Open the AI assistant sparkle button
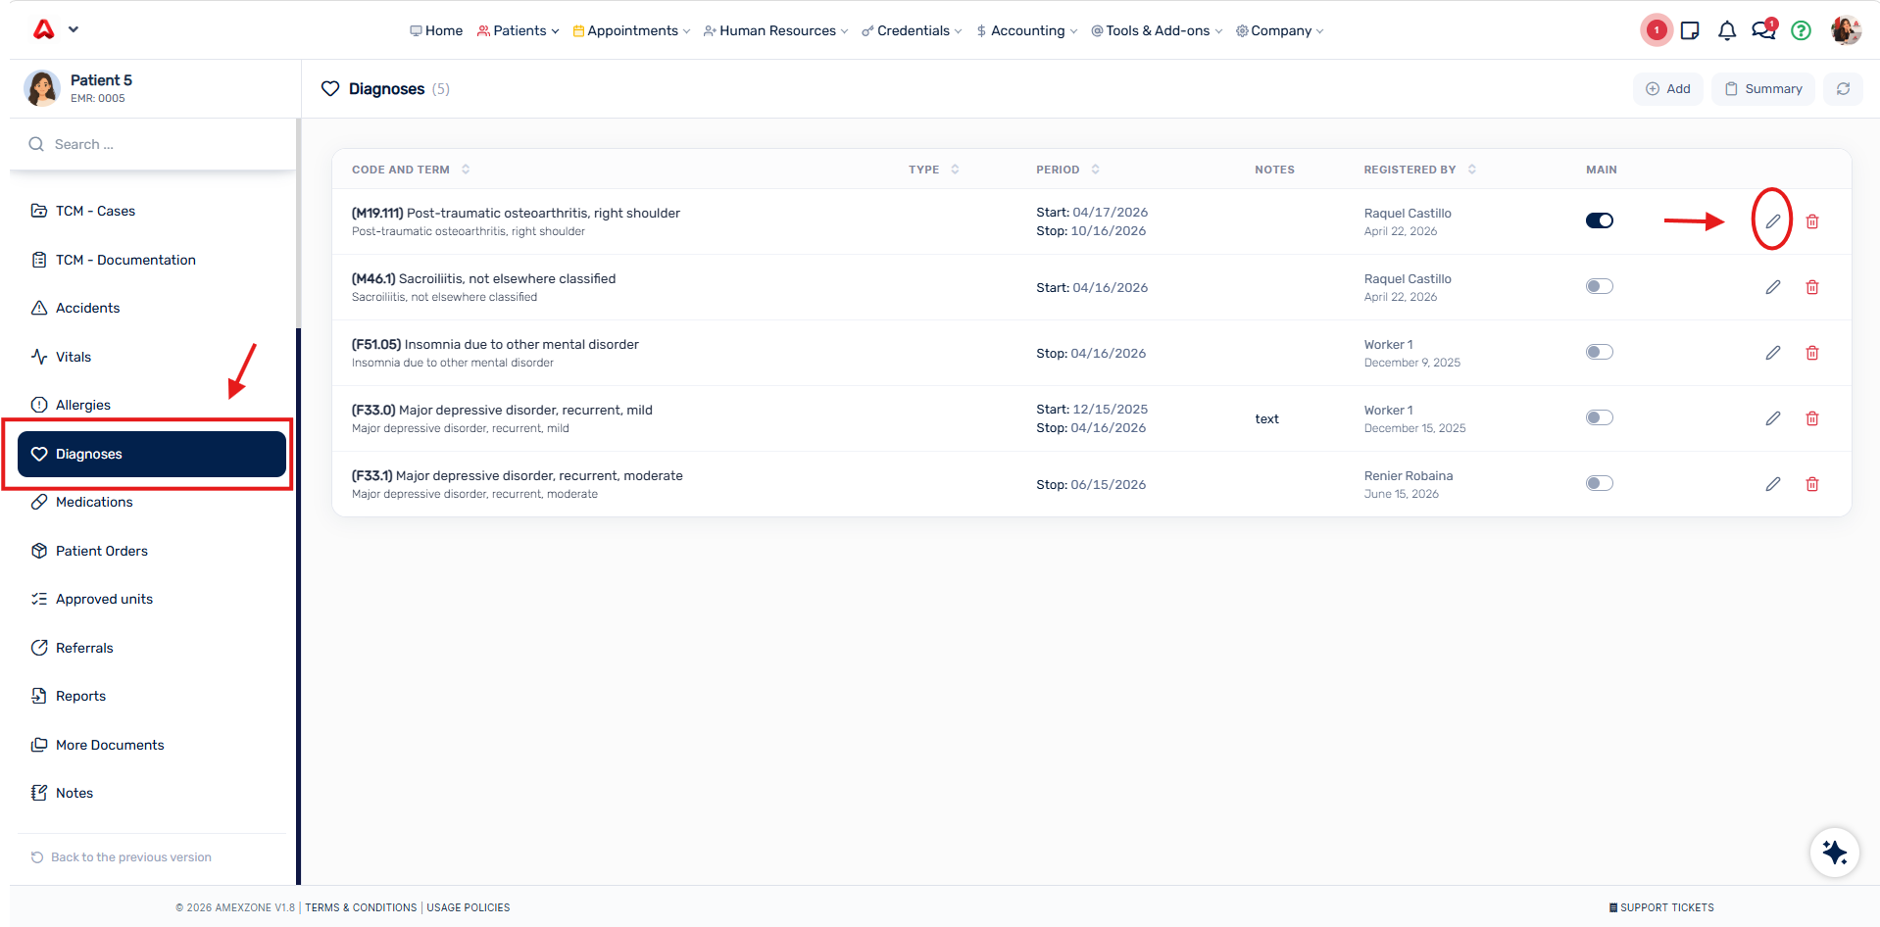 [x=1834, y=852]
